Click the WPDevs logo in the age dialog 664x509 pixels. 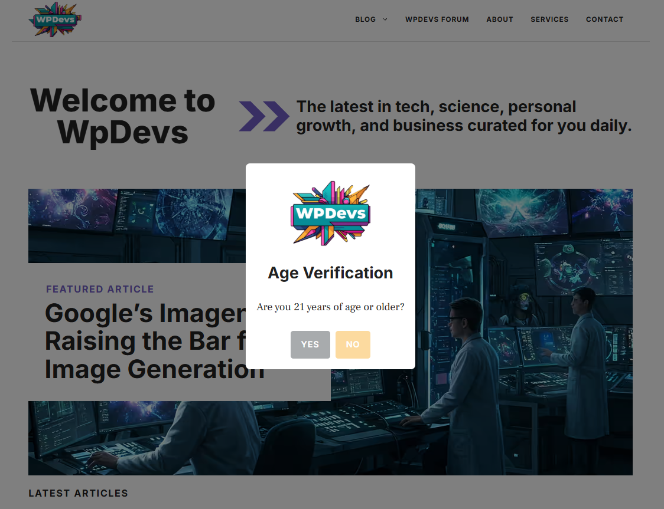click(330, 214)
